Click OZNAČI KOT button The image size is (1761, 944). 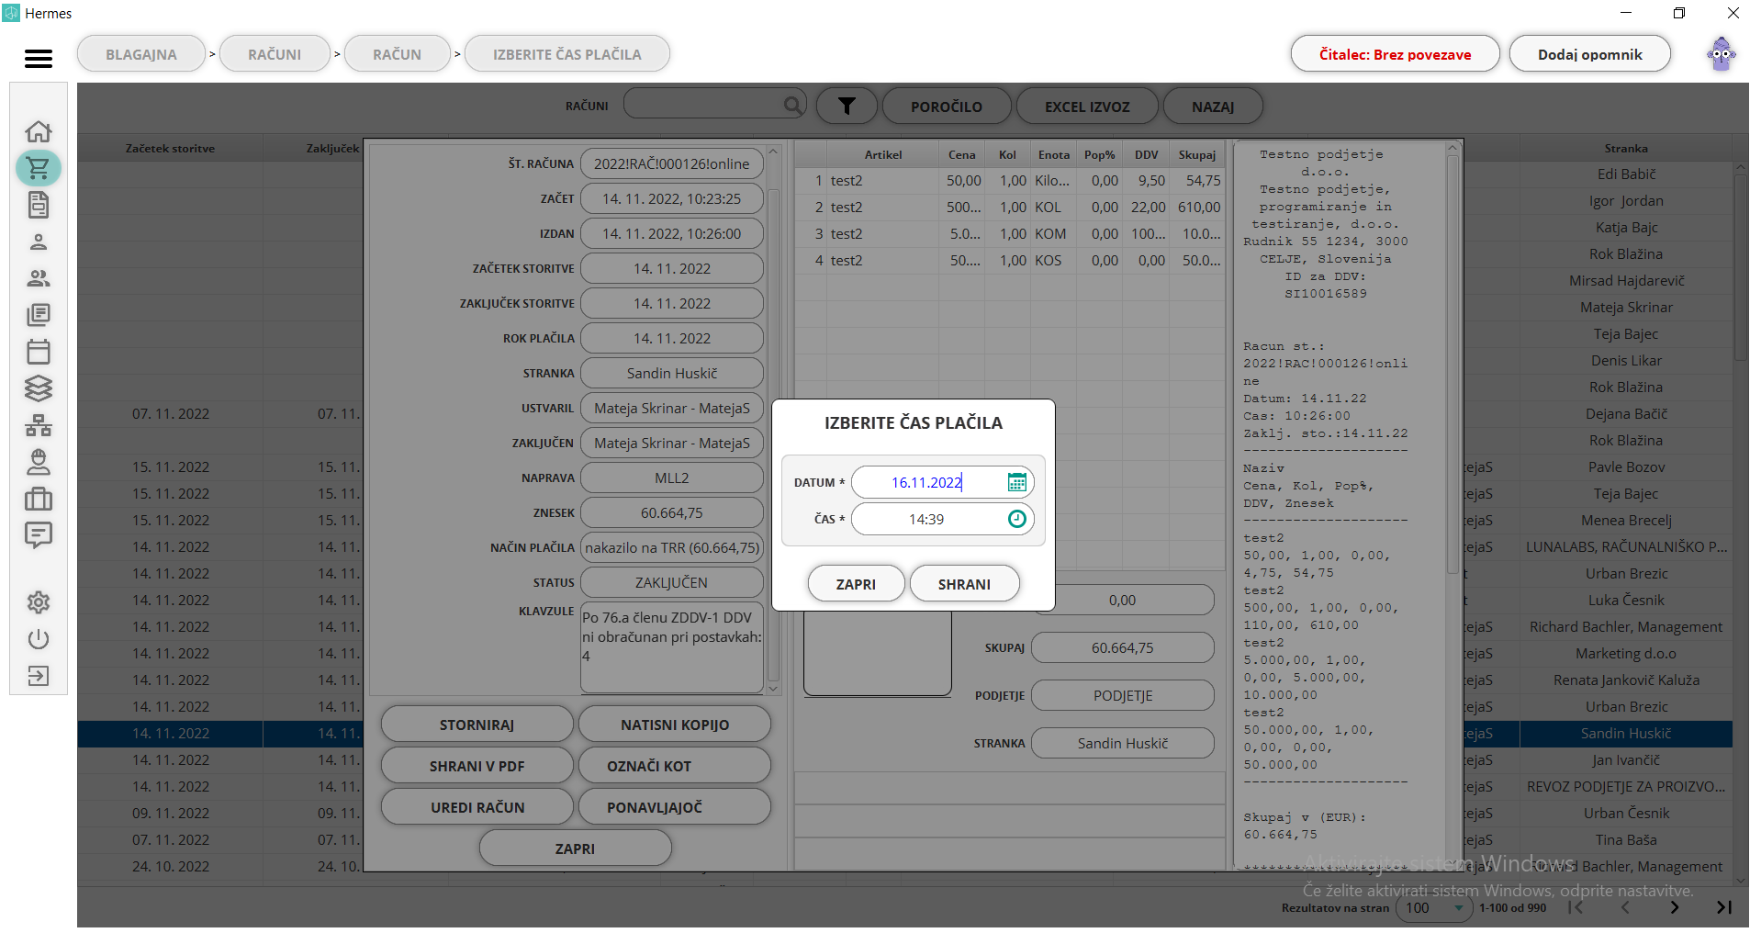(675, 766)
